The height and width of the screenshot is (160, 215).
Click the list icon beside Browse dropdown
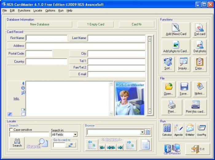[148, 132]
